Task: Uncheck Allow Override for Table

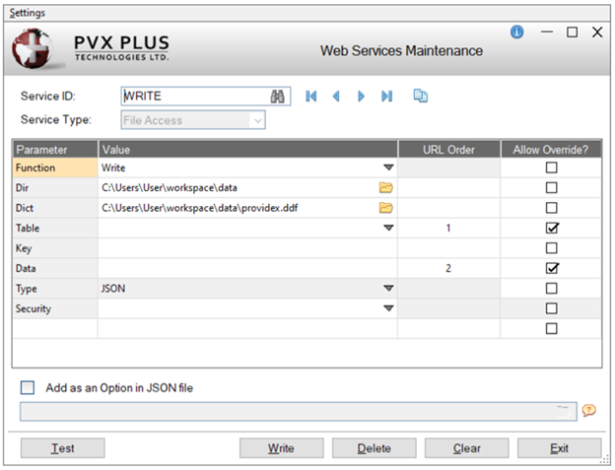Action: 551,228
